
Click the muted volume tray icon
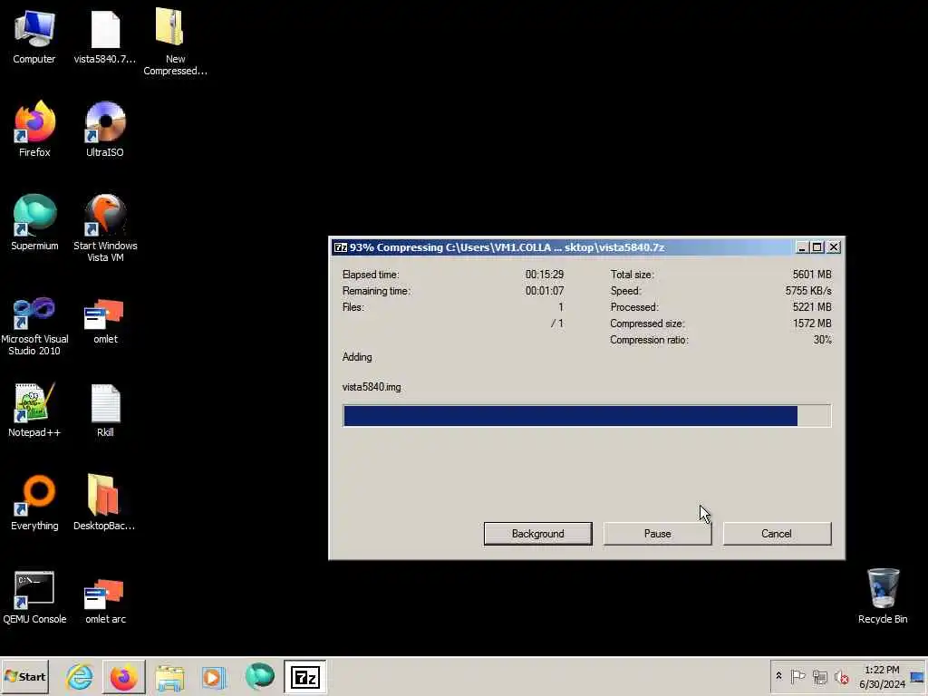tap(842, 676)
